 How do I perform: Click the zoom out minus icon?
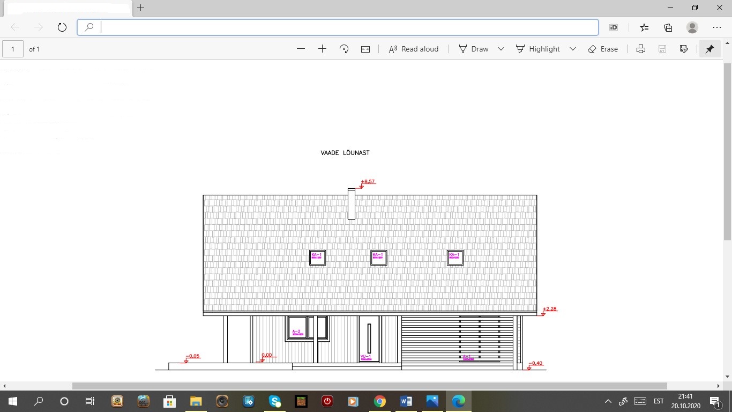click(301, 49)
